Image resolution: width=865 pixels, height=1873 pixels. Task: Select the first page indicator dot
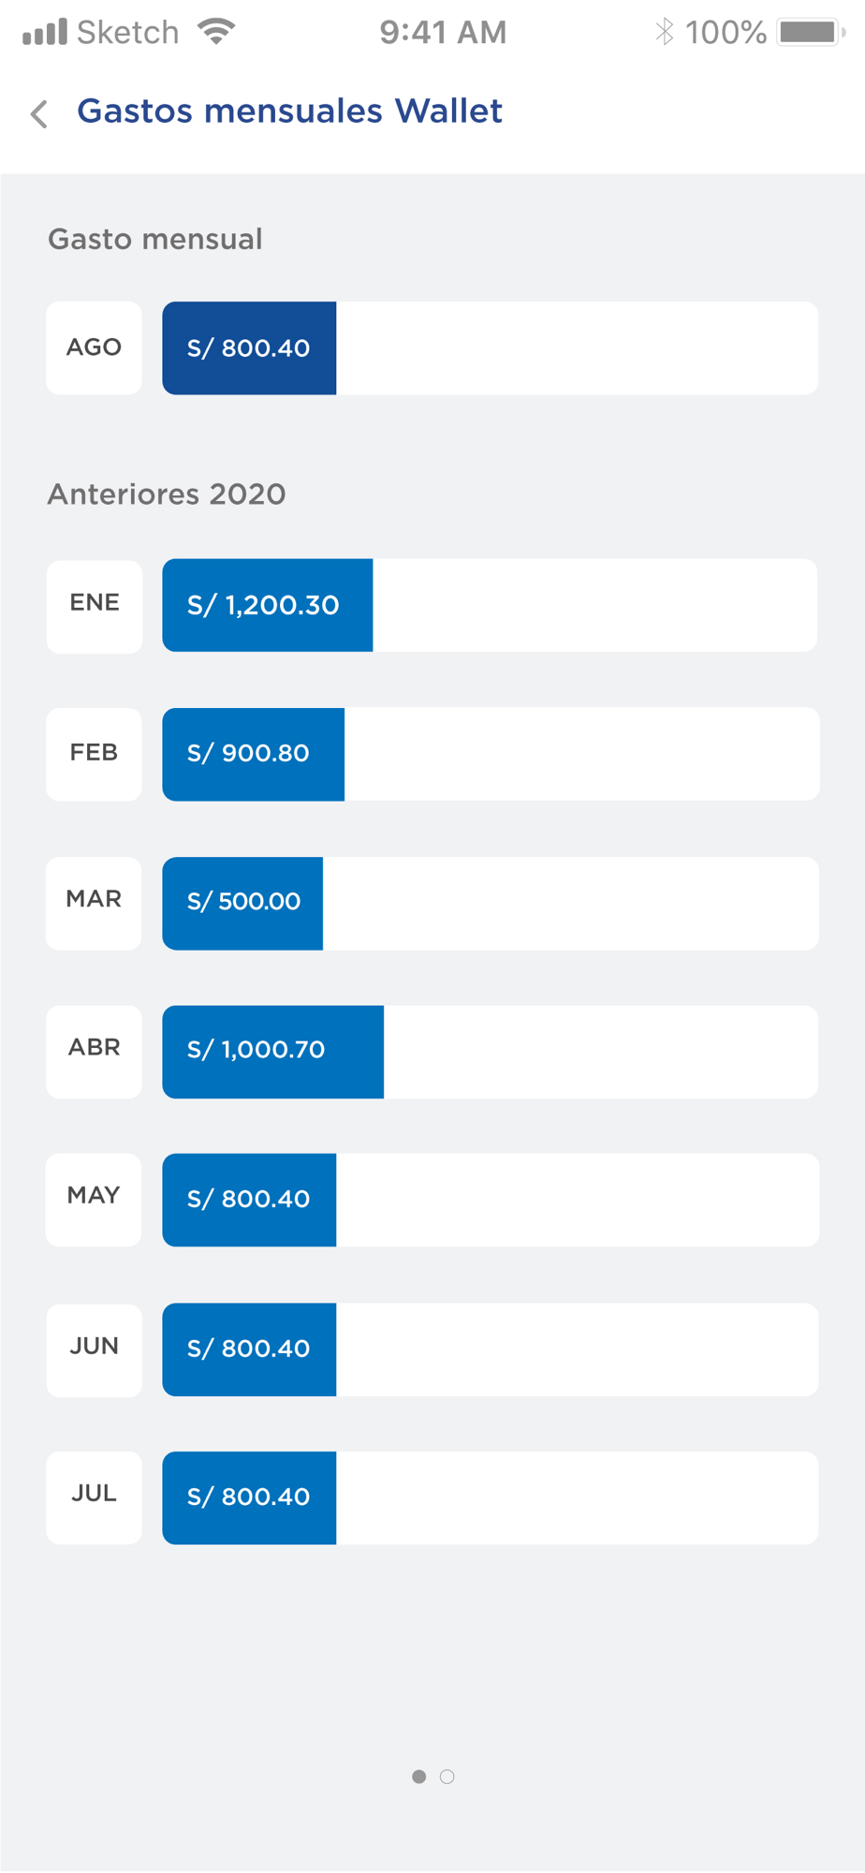tap(418, 1777)
